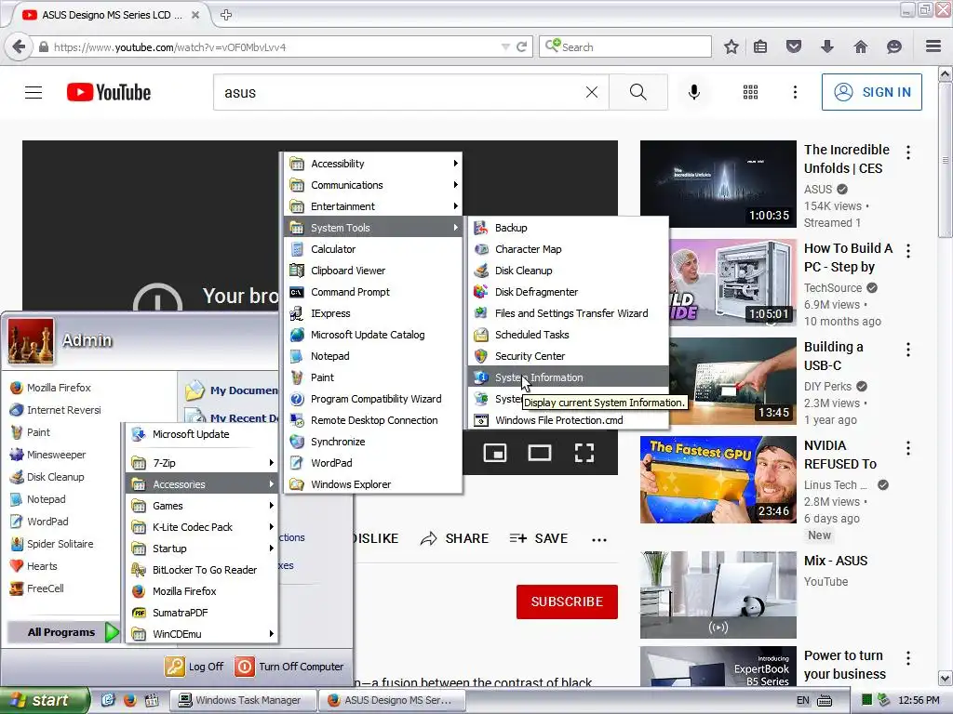Screen dimensions: 953x714
Task: Toggle miniplayer mode on video
Action: pyautogui.click(x=495, y=453)
